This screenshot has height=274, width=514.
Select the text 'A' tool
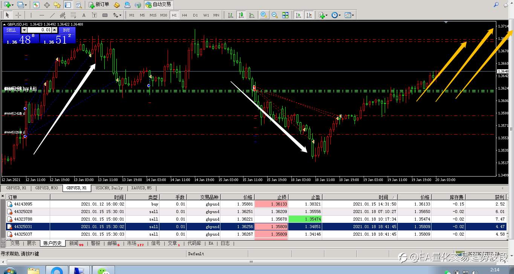pos(84,15)
